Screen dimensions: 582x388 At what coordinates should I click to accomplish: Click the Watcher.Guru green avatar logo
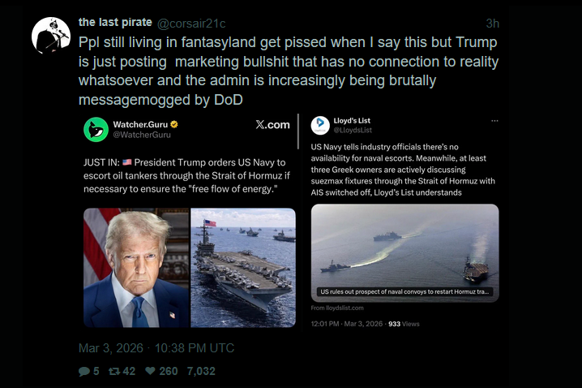(x=96, y=129)
